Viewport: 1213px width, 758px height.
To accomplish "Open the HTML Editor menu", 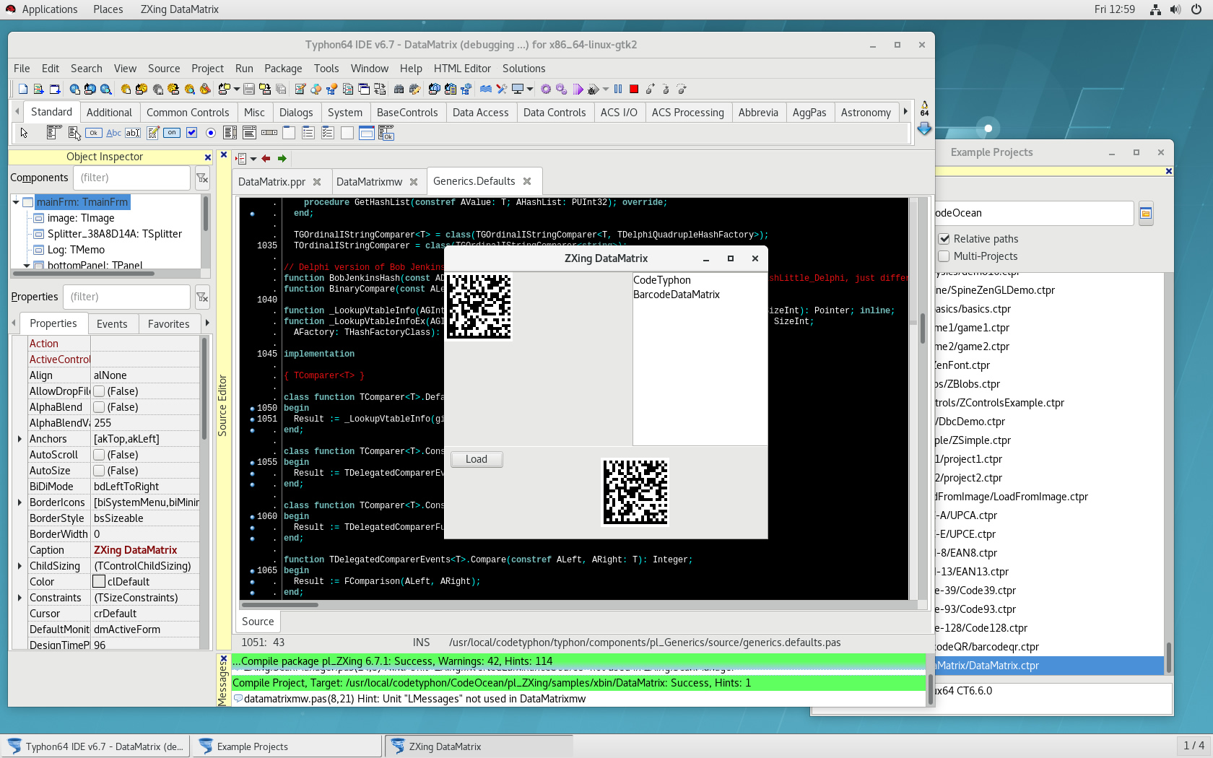I will tap(462, 69).
